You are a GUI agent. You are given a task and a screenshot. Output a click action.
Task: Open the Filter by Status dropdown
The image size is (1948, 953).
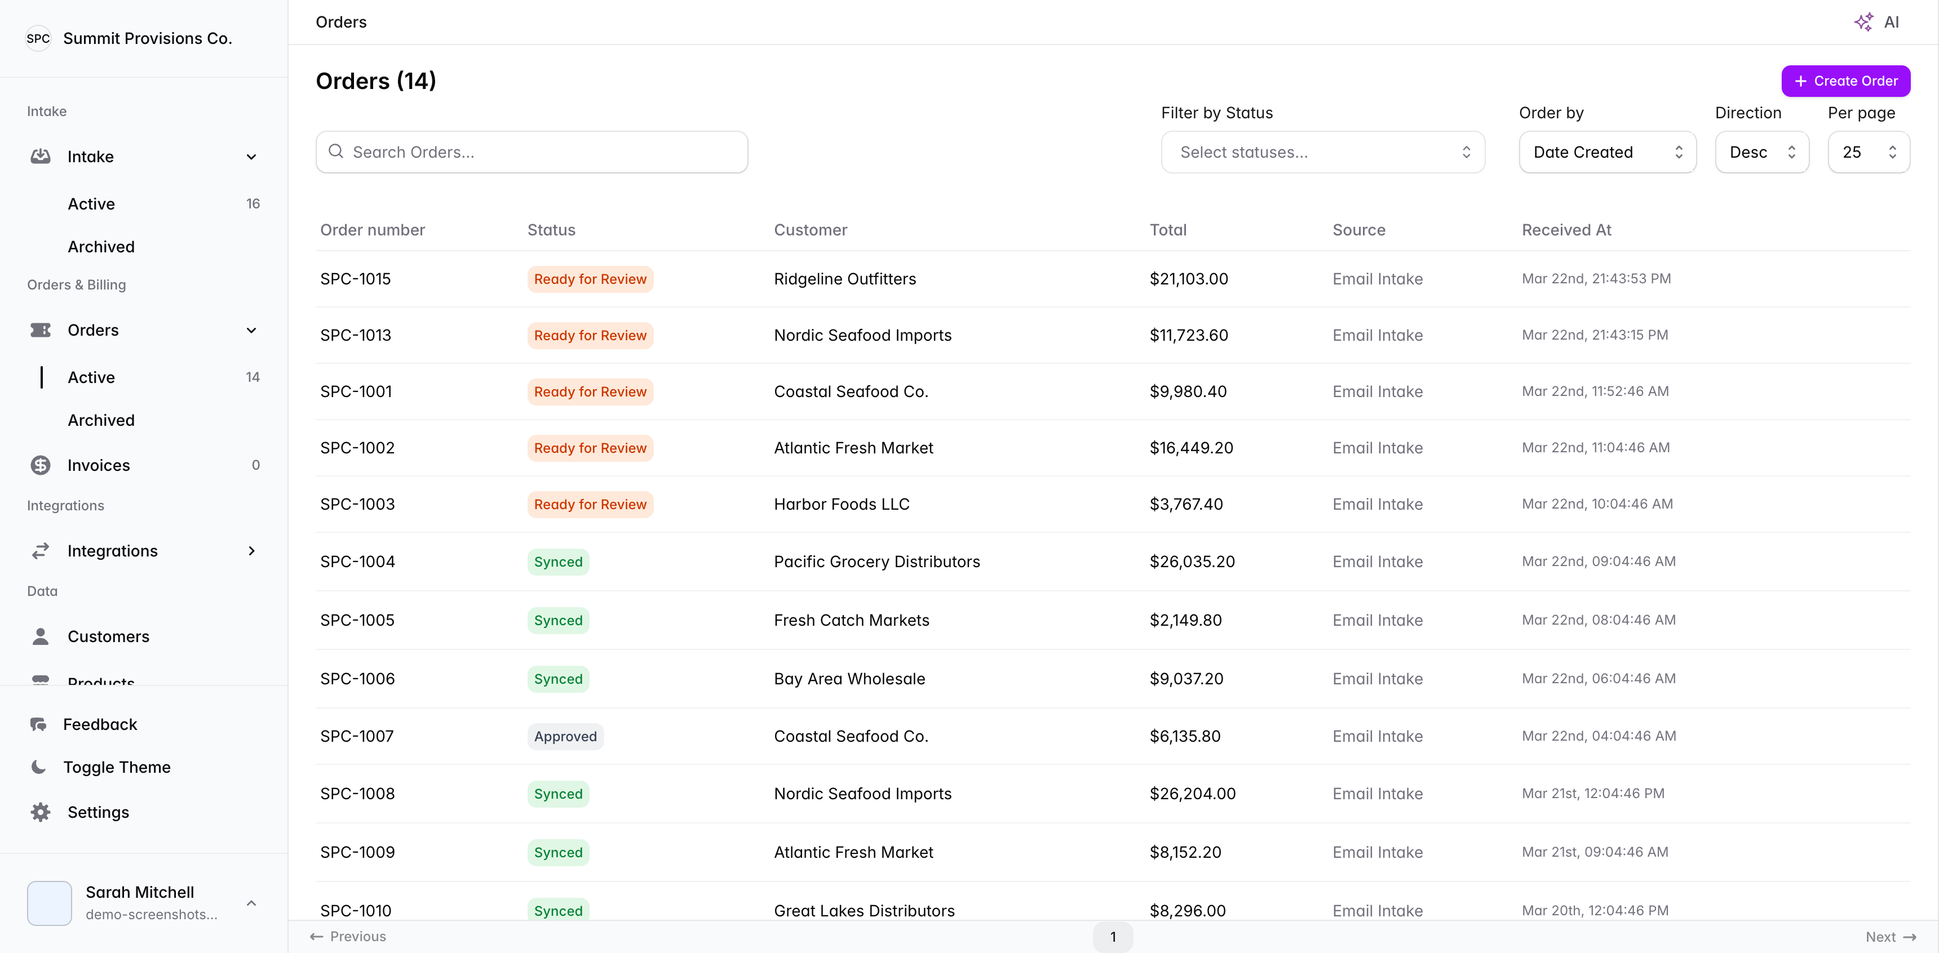(1322, 153)
